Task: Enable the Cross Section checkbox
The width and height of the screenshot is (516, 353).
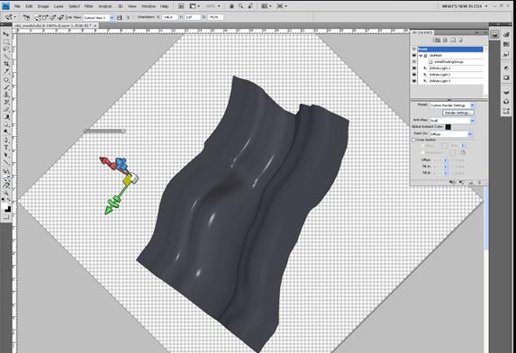Action: (413, 140)
